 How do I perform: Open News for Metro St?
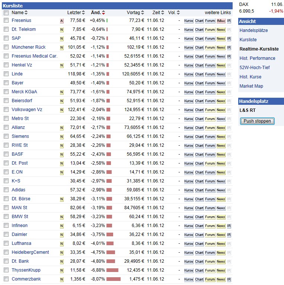[221, 119]
